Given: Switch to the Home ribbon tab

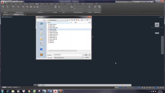Looking at the screenshot, I should tap(7, 4).
